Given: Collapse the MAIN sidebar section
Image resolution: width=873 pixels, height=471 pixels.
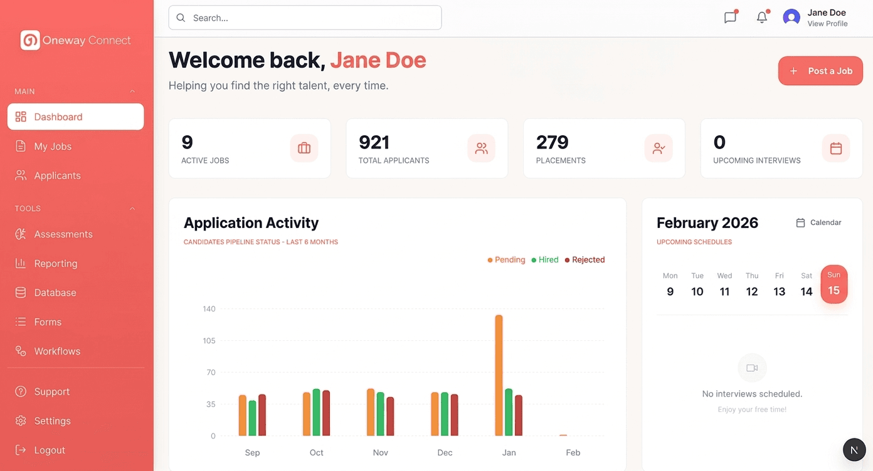Looking at the screenshot, I should 132,91.
